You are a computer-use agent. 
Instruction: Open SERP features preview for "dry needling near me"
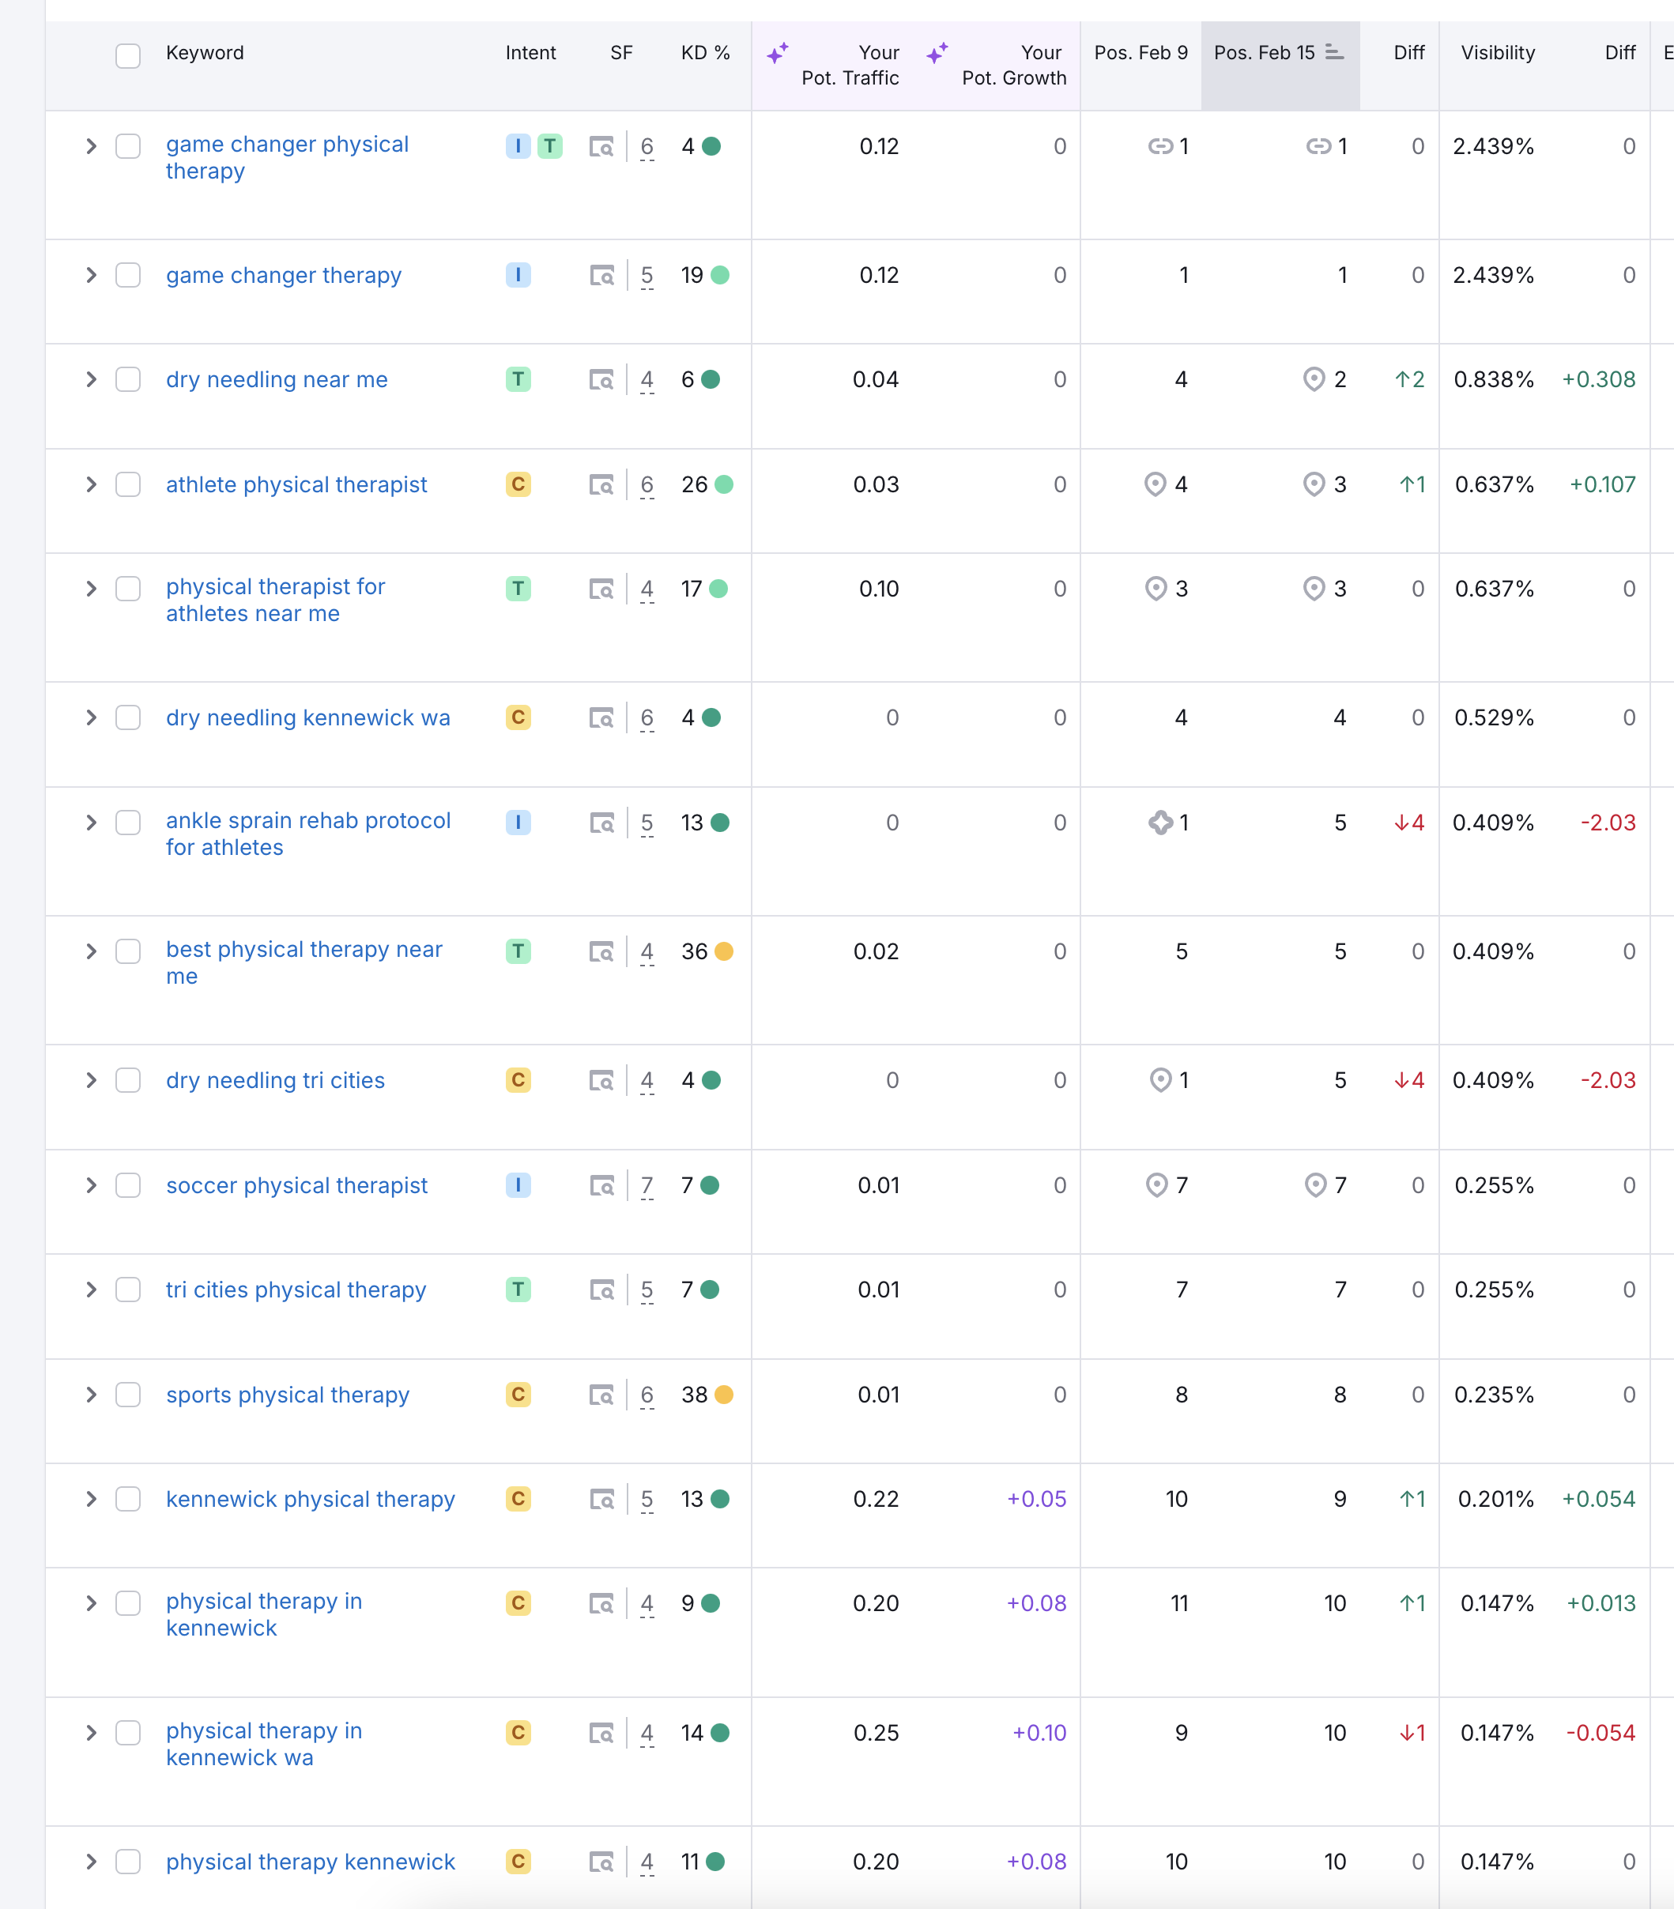tap(602, 380)
